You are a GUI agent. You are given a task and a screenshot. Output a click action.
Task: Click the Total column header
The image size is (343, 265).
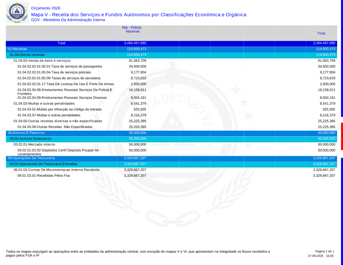click(321, 33)
